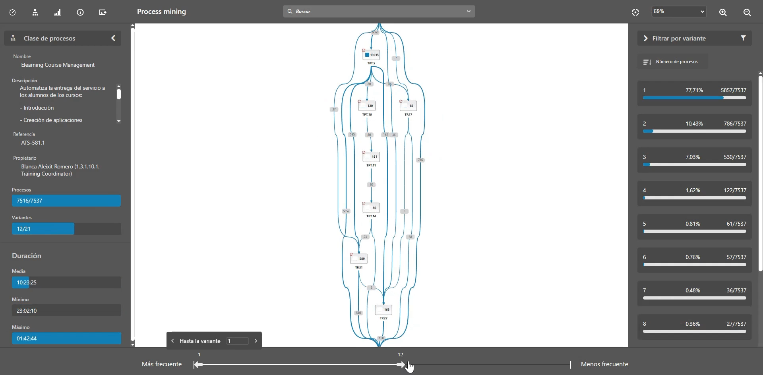This screenshot has width=763, height=375.
Task: Select variant 3 with 7,03%
Action: (695, 160)
